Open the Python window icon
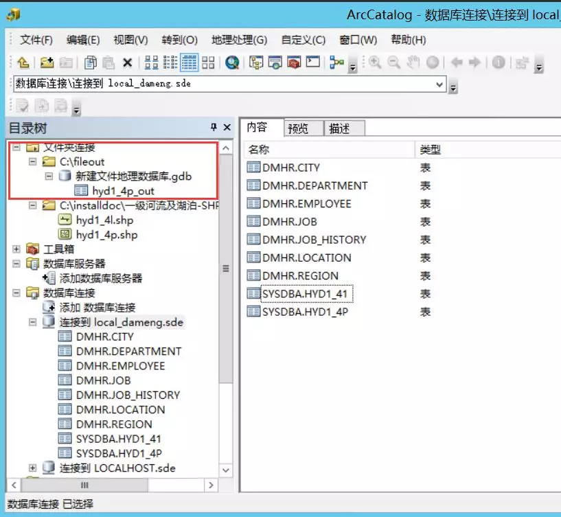 coord(312,62)
